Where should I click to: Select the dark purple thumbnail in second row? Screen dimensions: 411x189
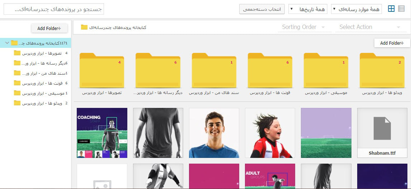(382, 176)
